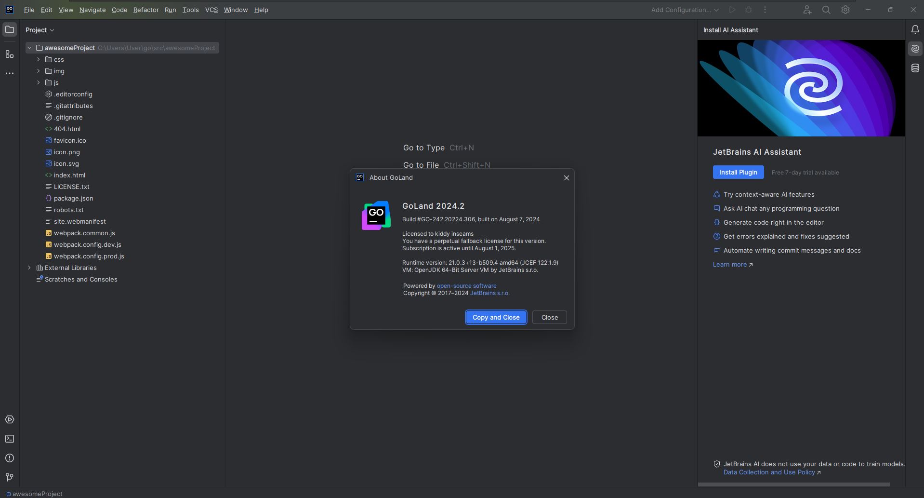Click the favicon.ico image icon
The height and width of the screenshot is (498, 924).
pos(49,140)
